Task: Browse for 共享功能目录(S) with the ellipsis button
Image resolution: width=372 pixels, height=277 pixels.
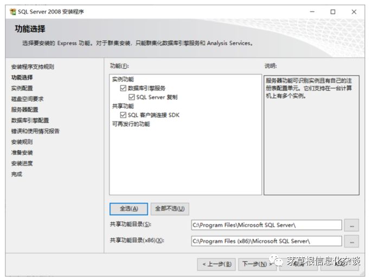Action: [352, 226]
